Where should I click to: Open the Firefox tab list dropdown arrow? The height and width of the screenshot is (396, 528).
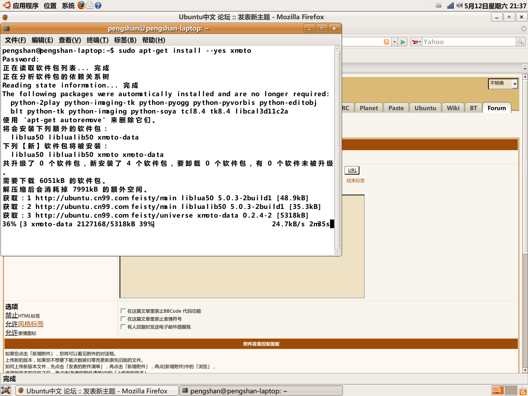click(525, 68)
